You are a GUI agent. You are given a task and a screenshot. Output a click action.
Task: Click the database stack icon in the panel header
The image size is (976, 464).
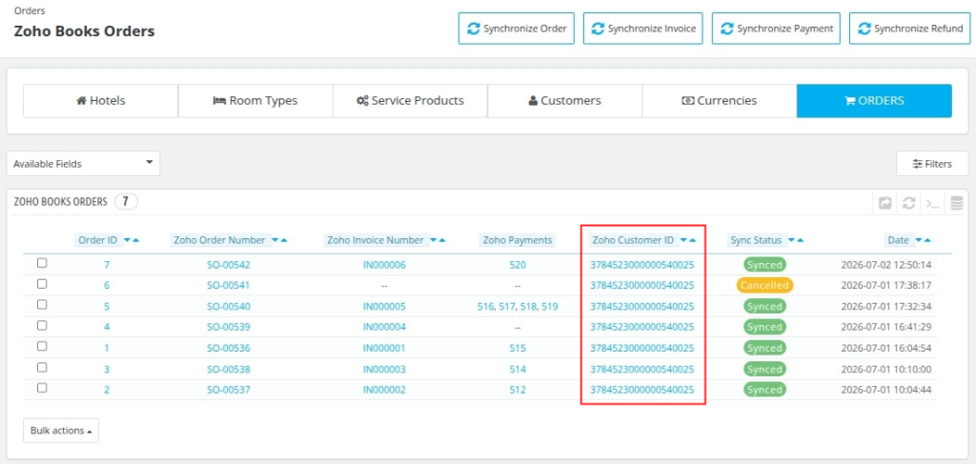coord(957,203)
